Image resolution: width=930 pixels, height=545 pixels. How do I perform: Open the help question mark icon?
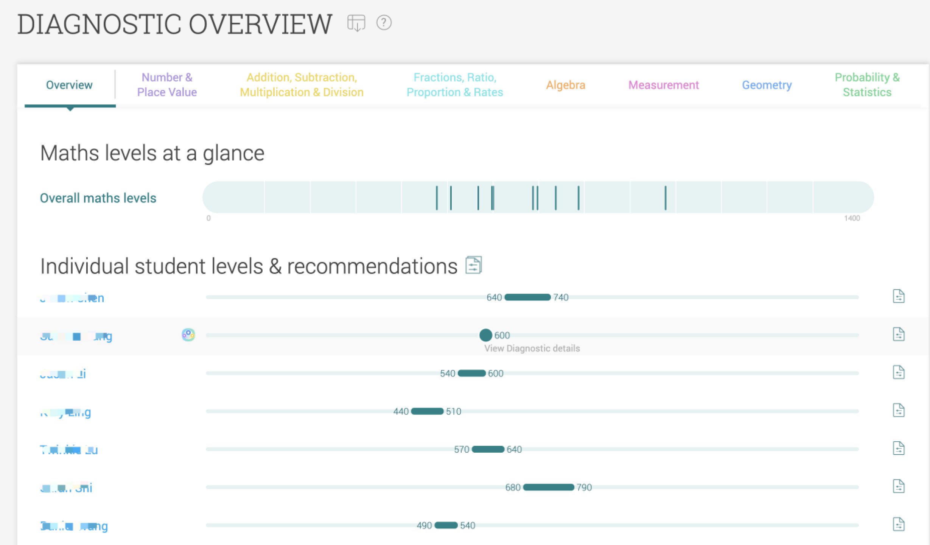[x=384, y=23]
